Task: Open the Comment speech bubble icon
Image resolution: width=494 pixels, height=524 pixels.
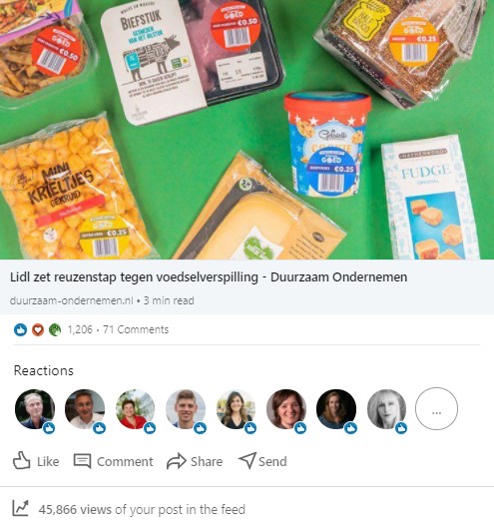Action: [82, 461]
